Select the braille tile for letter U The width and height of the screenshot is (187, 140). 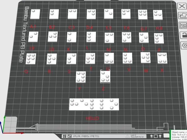pos(109,58)
